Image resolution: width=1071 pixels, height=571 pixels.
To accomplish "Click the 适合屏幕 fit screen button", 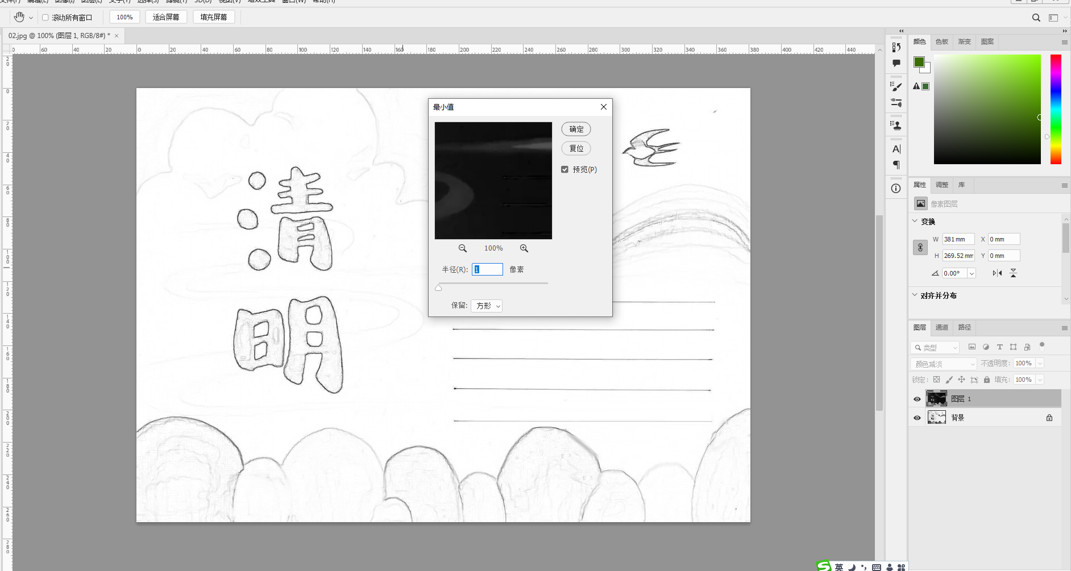I will [166, 17].
